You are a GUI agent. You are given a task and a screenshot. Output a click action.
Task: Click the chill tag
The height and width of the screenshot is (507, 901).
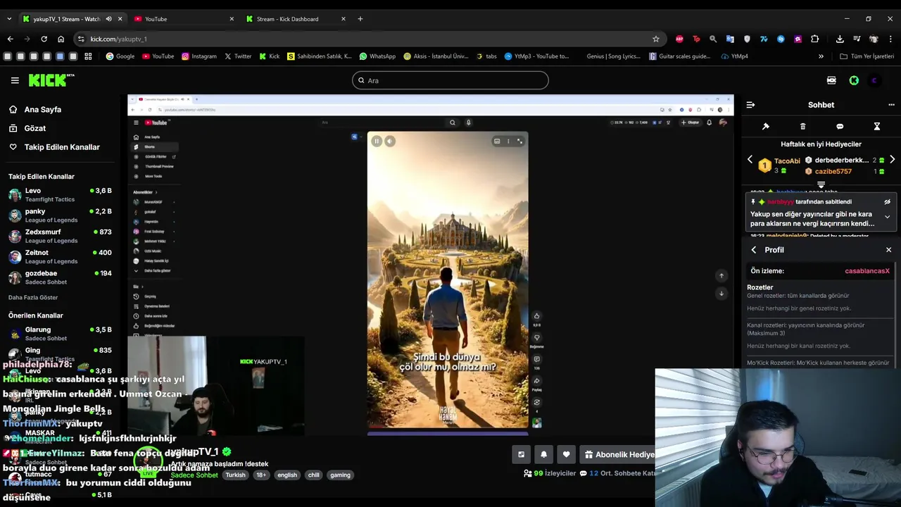314,475
